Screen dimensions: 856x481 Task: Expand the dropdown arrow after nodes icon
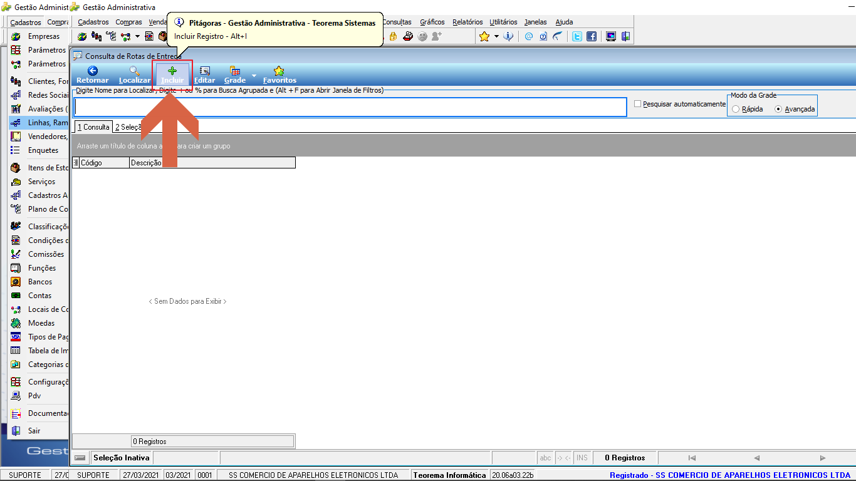[137, 36]
